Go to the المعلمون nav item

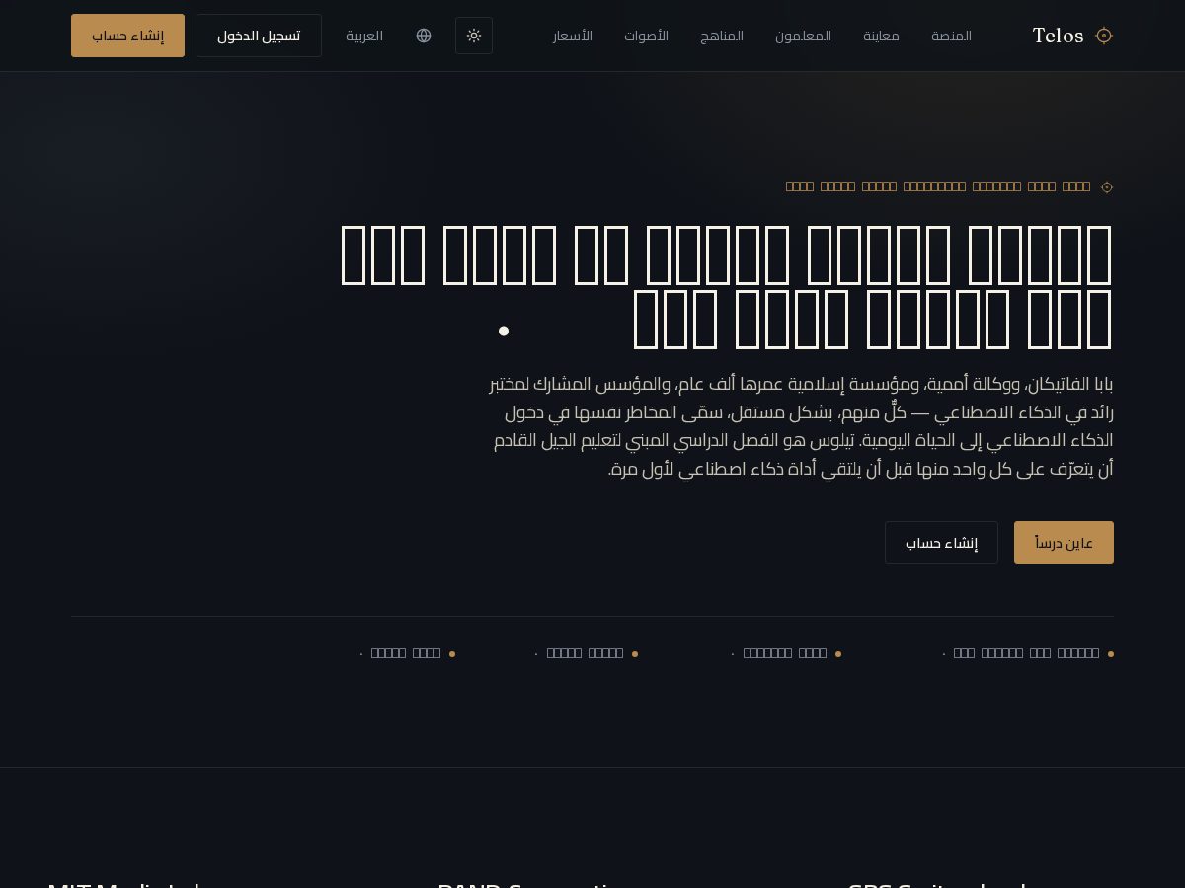[803, 36]
